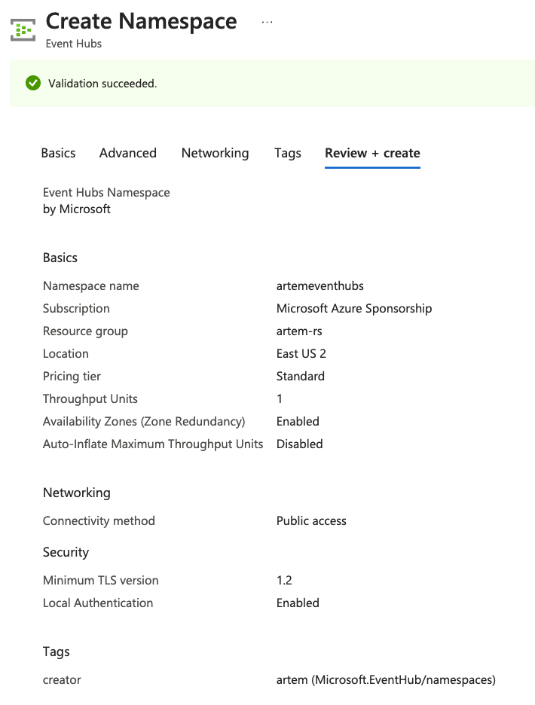Click the Standard pricing tier value
535x705 pixels.
coord(301,377)
